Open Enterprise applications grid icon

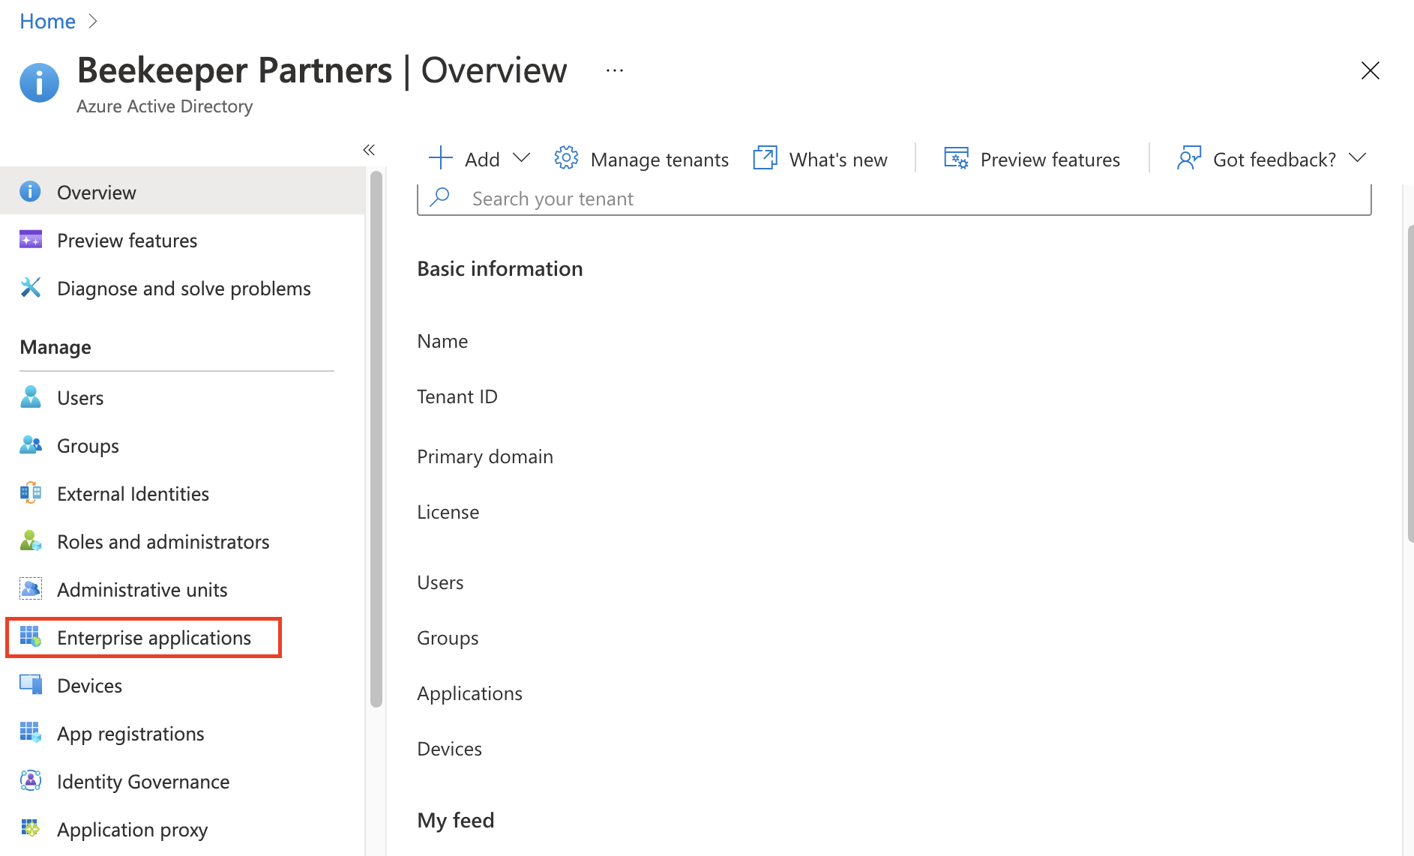tap(31, 637)
